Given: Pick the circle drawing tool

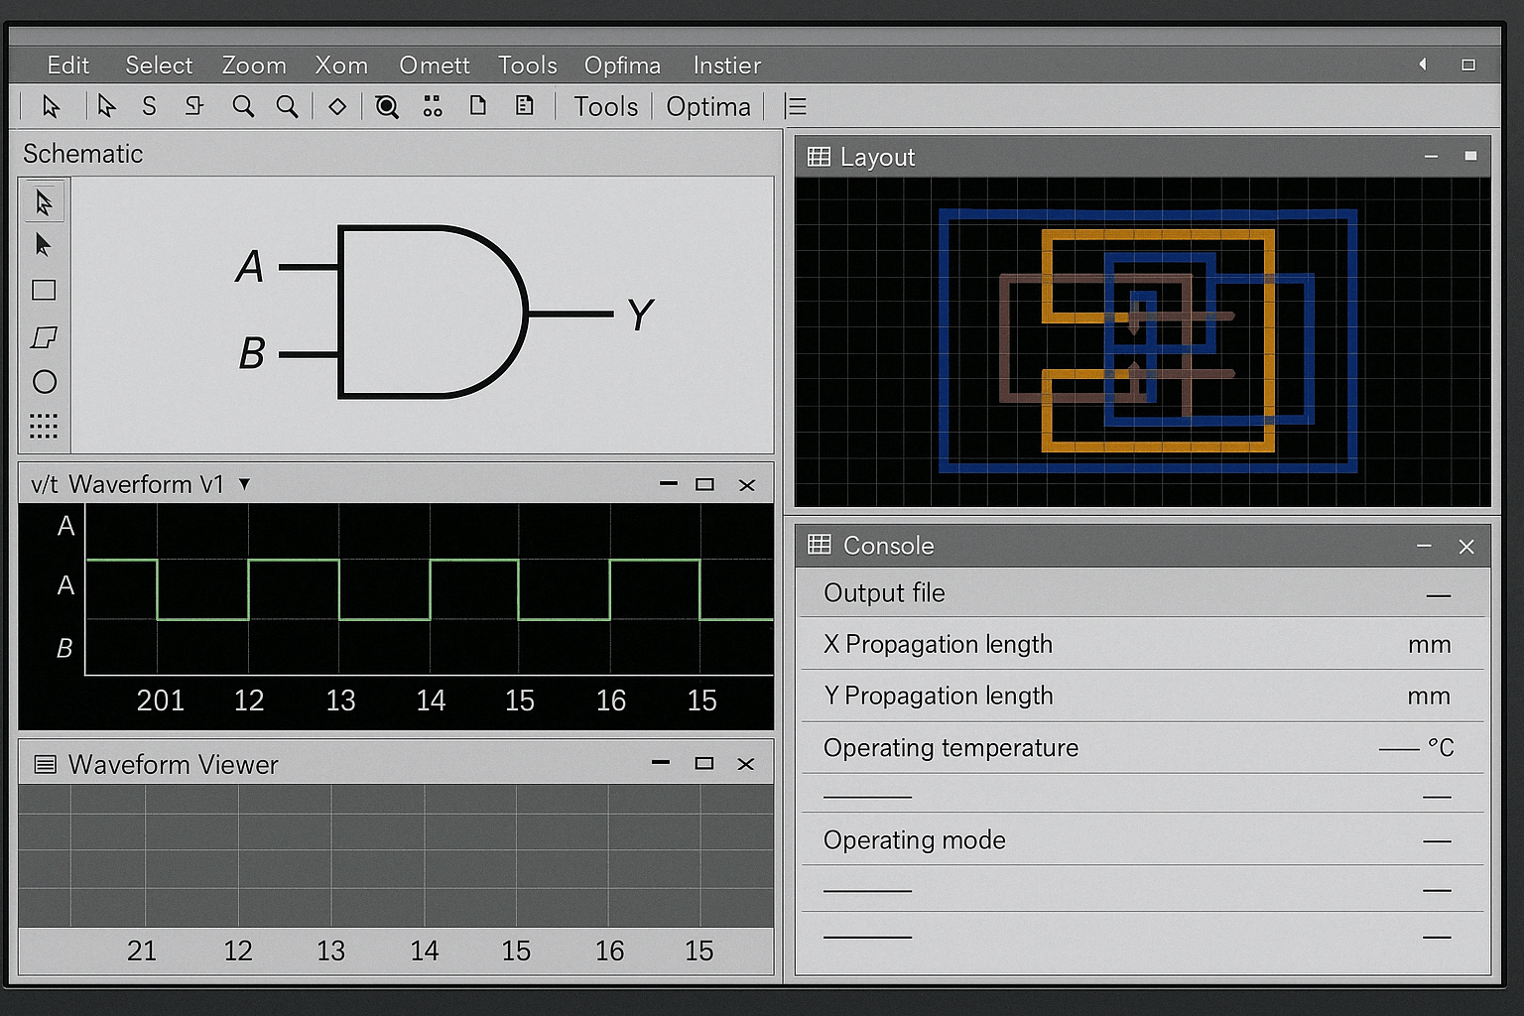Looking at the screenshot, I should point(44,382).
